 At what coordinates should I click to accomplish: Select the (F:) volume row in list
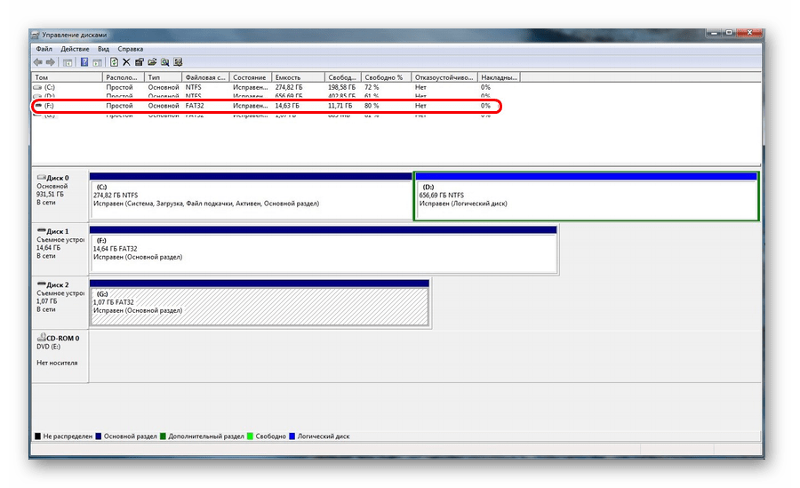pos(276,106)
